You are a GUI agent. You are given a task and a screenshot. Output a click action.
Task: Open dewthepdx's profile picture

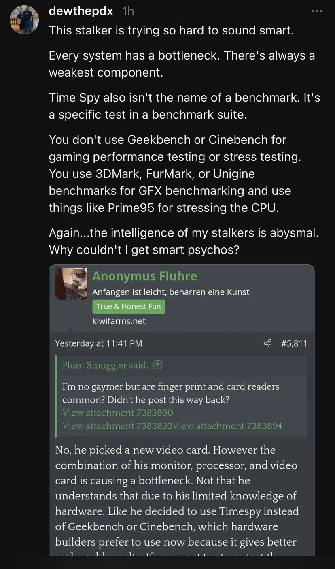24,20
